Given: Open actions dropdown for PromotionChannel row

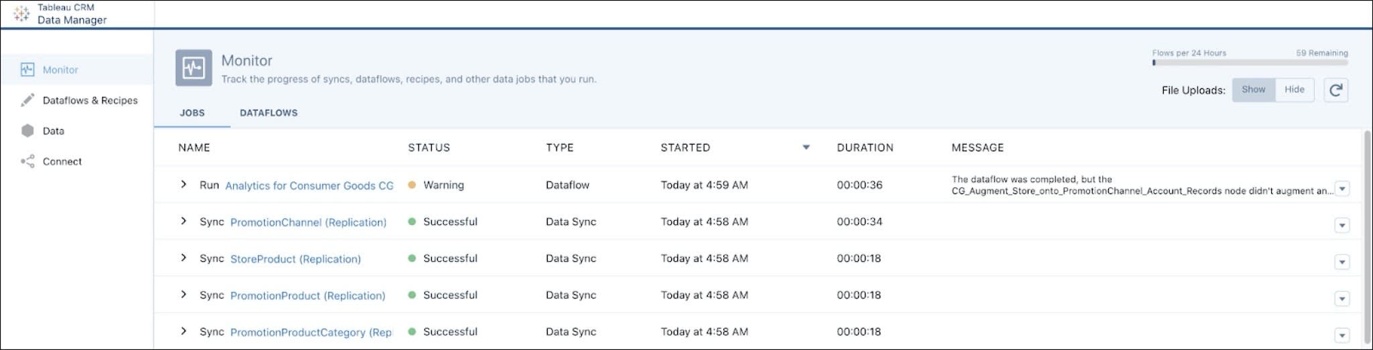Looking at the screenshot, I should coord(1342,226).
